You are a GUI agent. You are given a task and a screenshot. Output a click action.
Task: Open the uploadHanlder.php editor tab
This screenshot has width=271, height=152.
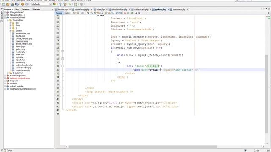119,9
